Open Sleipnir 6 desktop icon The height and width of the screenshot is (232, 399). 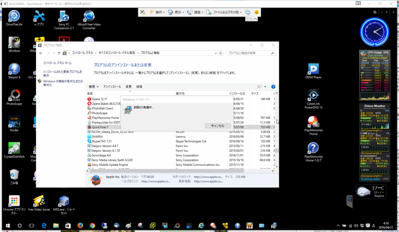pyautogui.click(x=14, y=71)
